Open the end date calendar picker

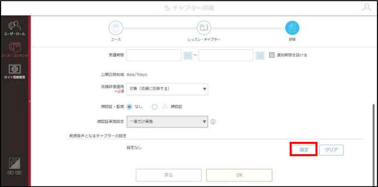260,55
